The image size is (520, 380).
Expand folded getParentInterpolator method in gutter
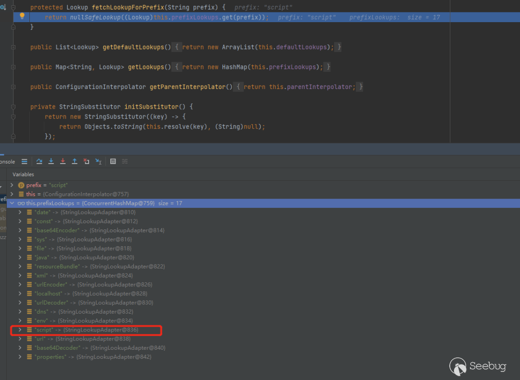tap(13, 87)
